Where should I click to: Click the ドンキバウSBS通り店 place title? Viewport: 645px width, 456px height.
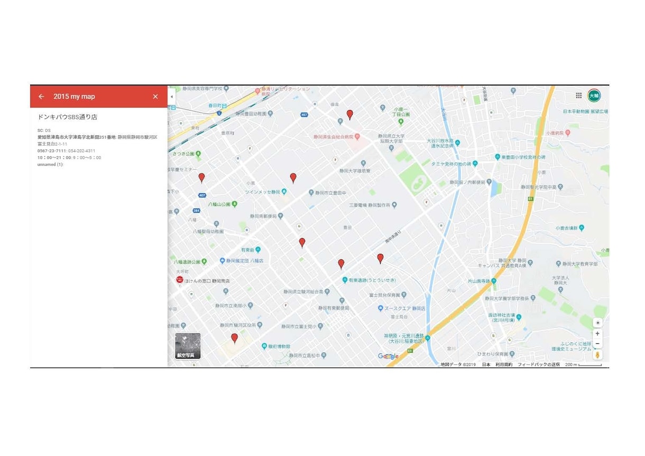click(x=67, y=117)
